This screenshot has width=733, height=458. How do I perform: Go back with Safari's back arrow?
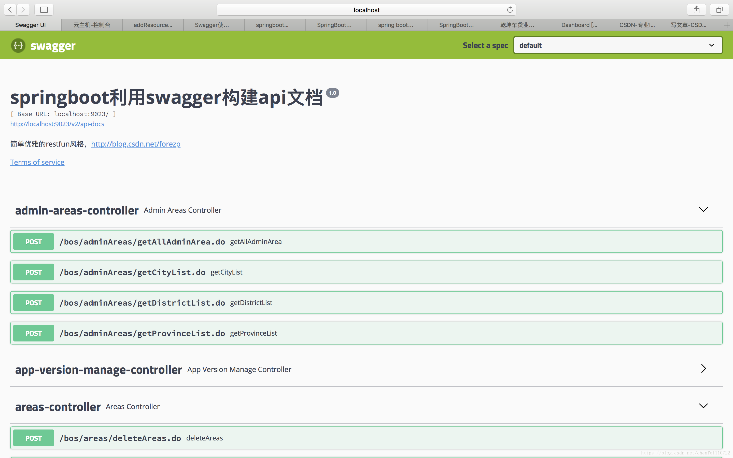10,10
